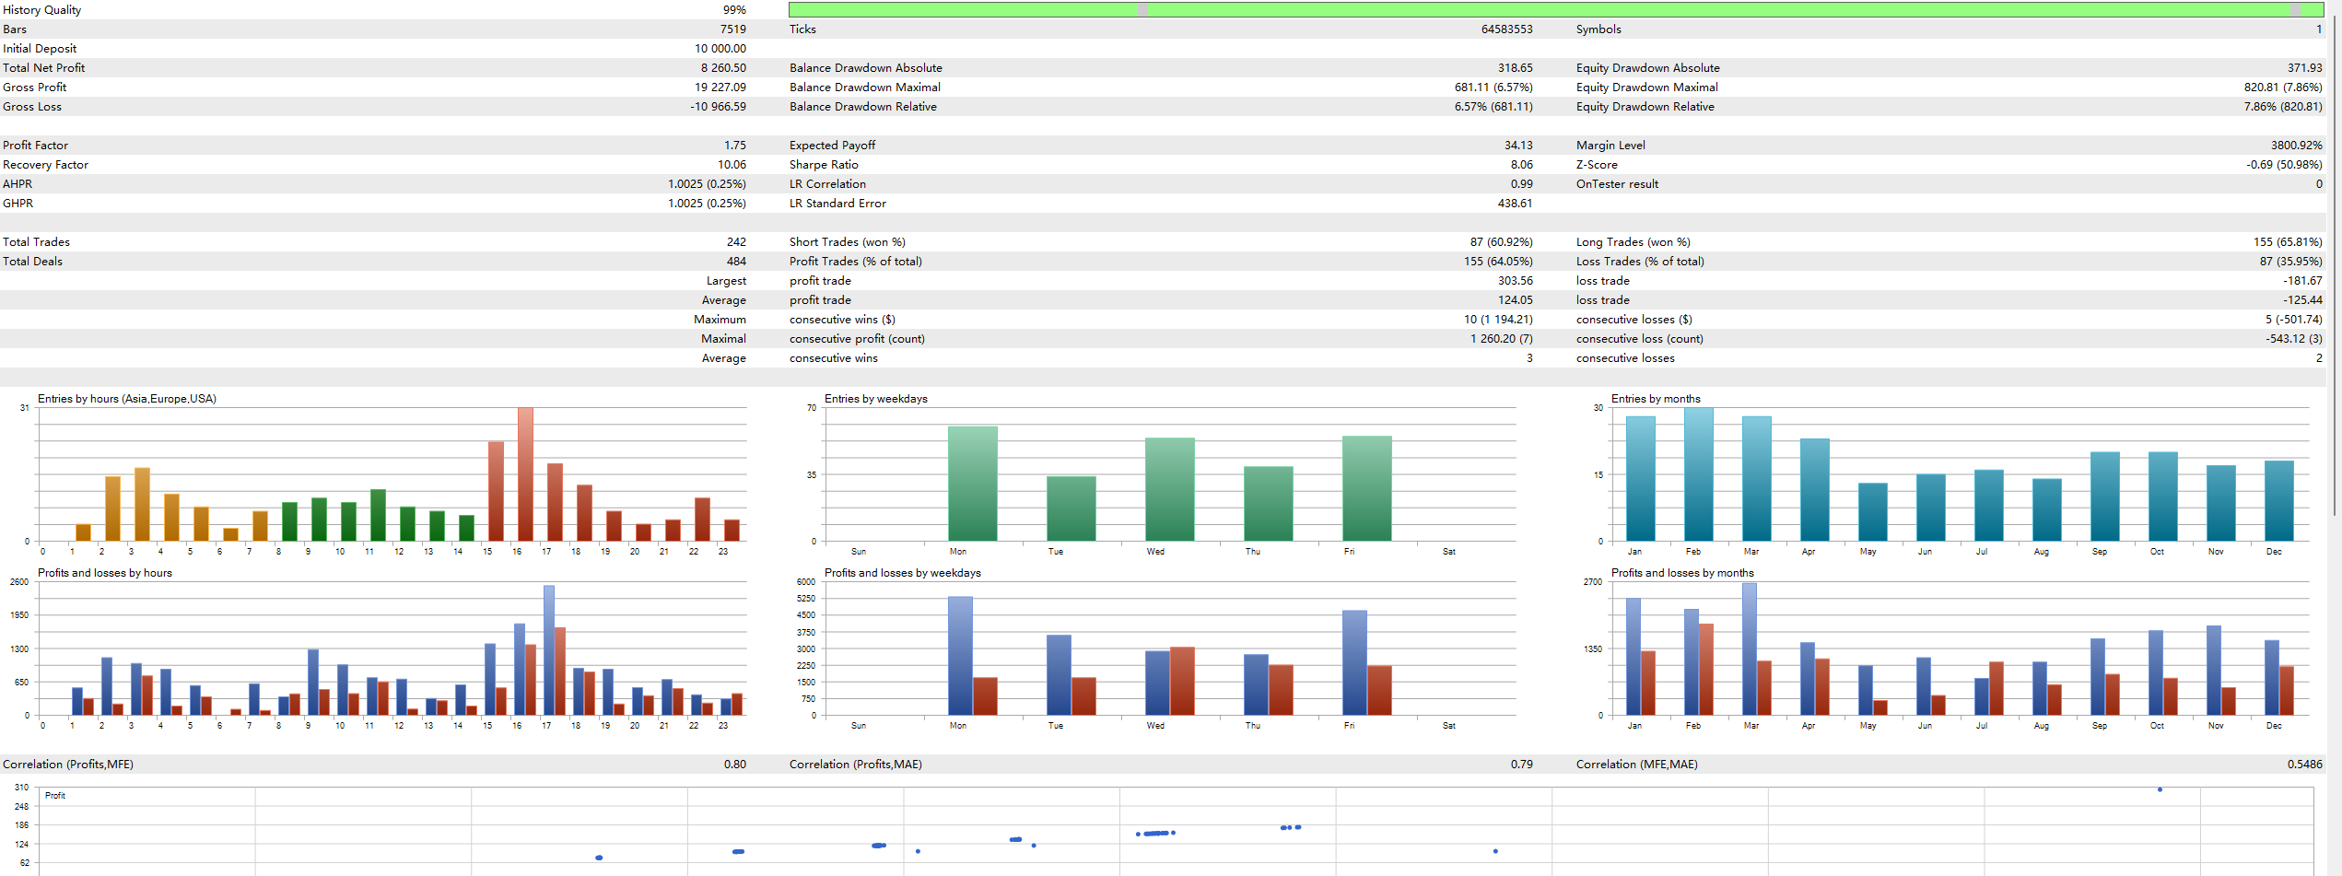Image resolution: width=2342 pixels, height=876 pixels.
Task: Select the Total Net Profit value
Action: click(x=726, y=67)
